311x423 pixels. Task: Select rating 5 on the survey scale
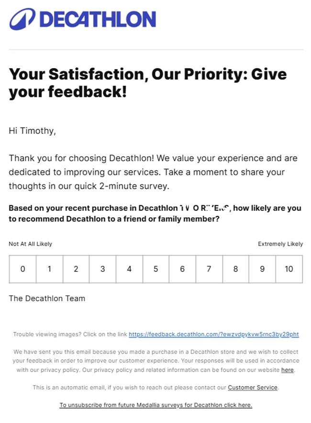[155, 269]
